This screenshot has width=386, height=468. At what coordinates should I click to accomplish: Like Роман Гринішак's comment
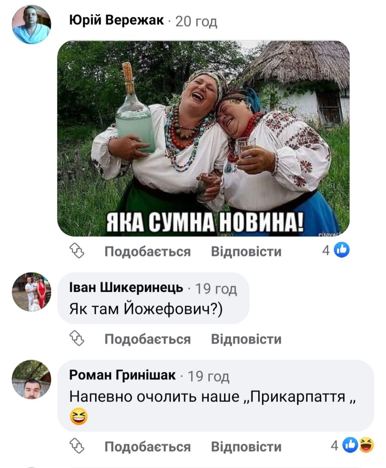click(148, 446)
